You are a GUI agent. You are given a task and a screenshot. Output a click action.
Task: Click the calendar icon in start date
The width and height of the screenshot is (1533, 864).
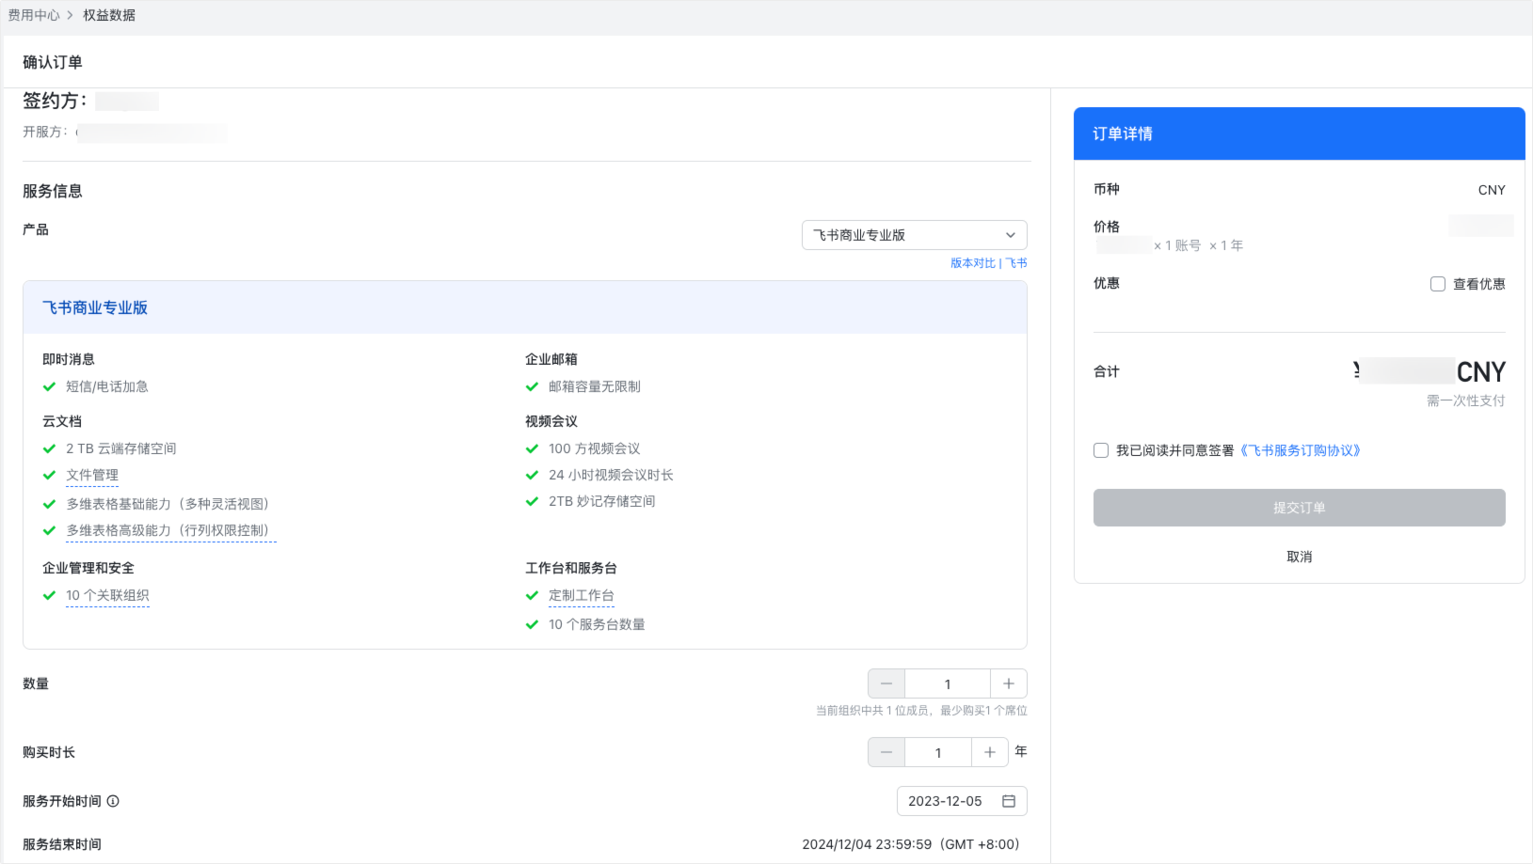click(1009, 801)
